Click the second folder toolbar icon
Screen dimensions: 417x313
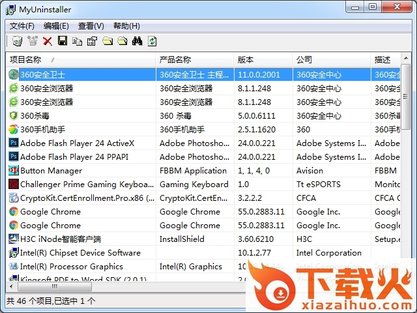(122, 41)
